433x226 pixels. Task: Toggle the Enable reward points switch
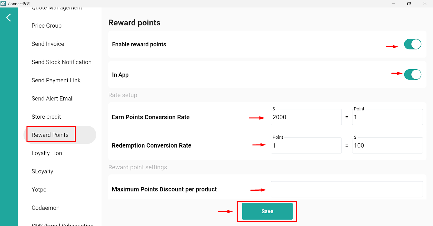[x=412, y=44]
